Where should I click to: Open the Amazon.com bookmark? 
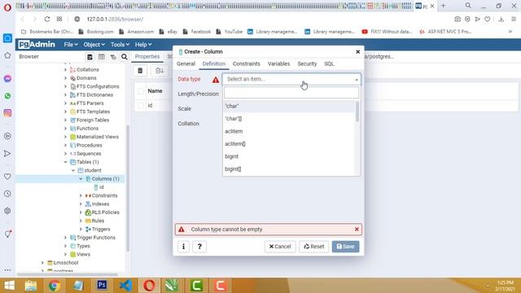[136, 32]
